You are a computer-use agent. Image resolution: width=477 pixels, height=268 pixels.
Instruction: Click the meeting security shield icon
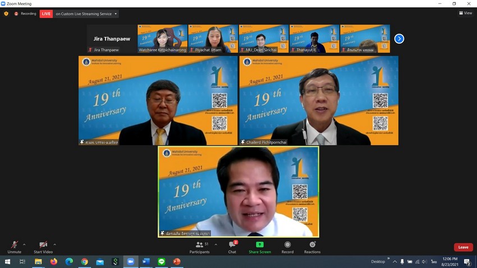[x=6, y=14]
